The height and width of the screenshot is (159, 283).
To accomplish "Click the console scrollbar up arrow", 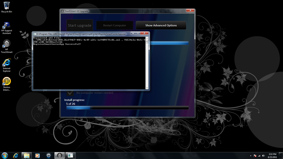I will point(147,38).
